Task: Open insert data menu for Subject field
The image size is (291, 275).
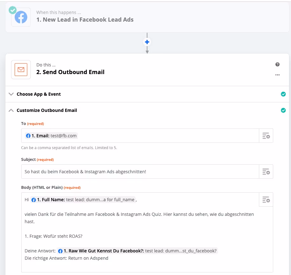Action: [x=266, y=172]
